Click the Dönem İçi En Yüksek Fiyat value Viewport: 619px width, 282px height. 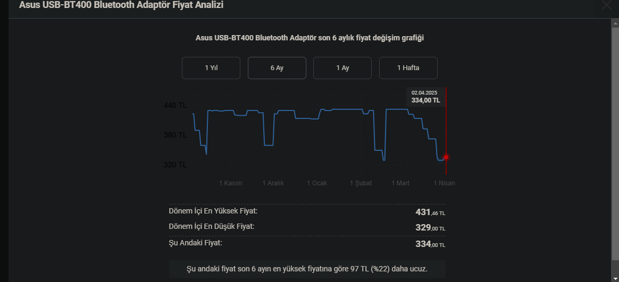[x=430, y=212]
